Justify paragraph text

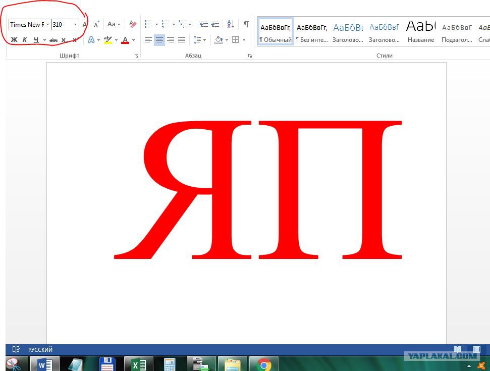182,40
